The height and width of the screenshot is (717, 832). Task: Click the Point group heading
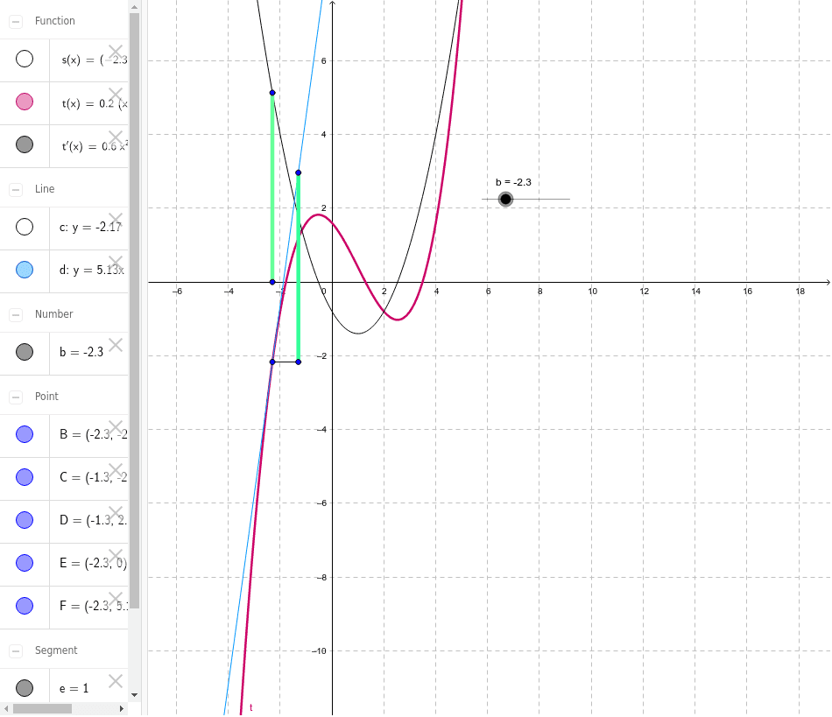click(46, 397)
